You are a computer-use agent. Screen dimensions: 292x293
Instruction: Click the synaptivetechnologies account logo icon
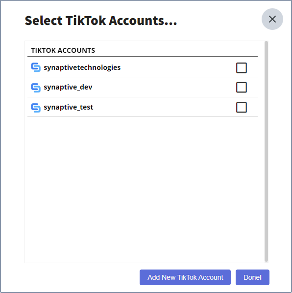click(x=36, y=68)
